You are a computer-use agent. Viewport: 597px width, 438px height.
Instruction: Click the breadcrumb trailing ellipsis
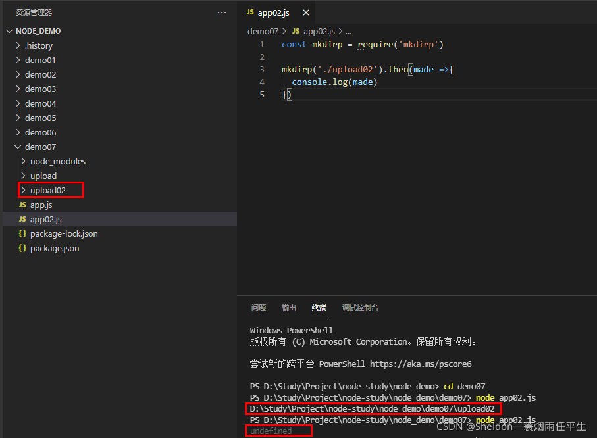[x=348, y=32]
